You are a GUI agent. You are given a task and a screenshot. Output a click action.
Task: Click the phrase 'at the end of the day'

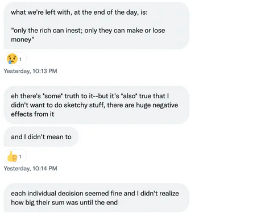106,12
